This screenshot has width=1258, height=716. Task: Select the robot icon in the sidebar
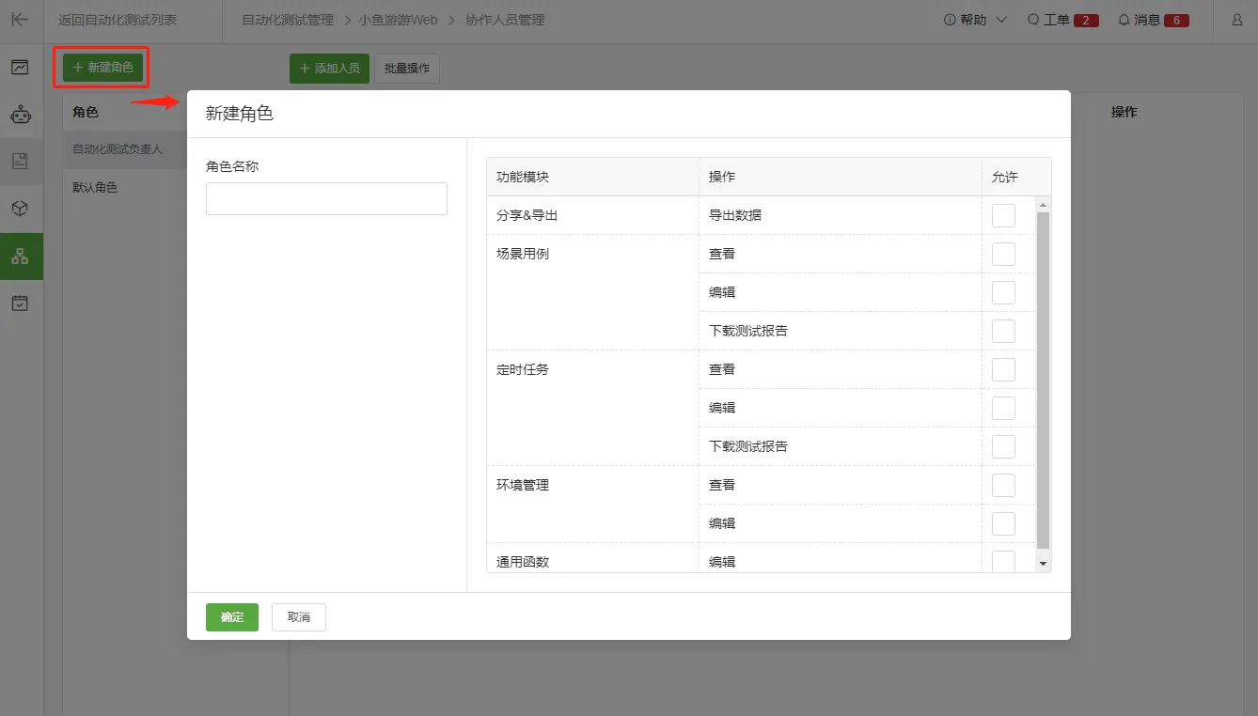point(21,114)
